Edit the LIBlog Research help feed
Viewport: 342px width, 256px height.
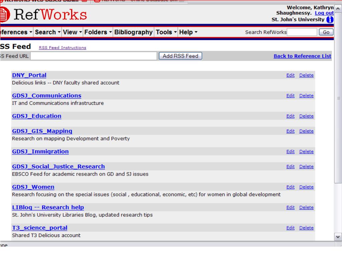pyautogui.click(x=290, y=208)
